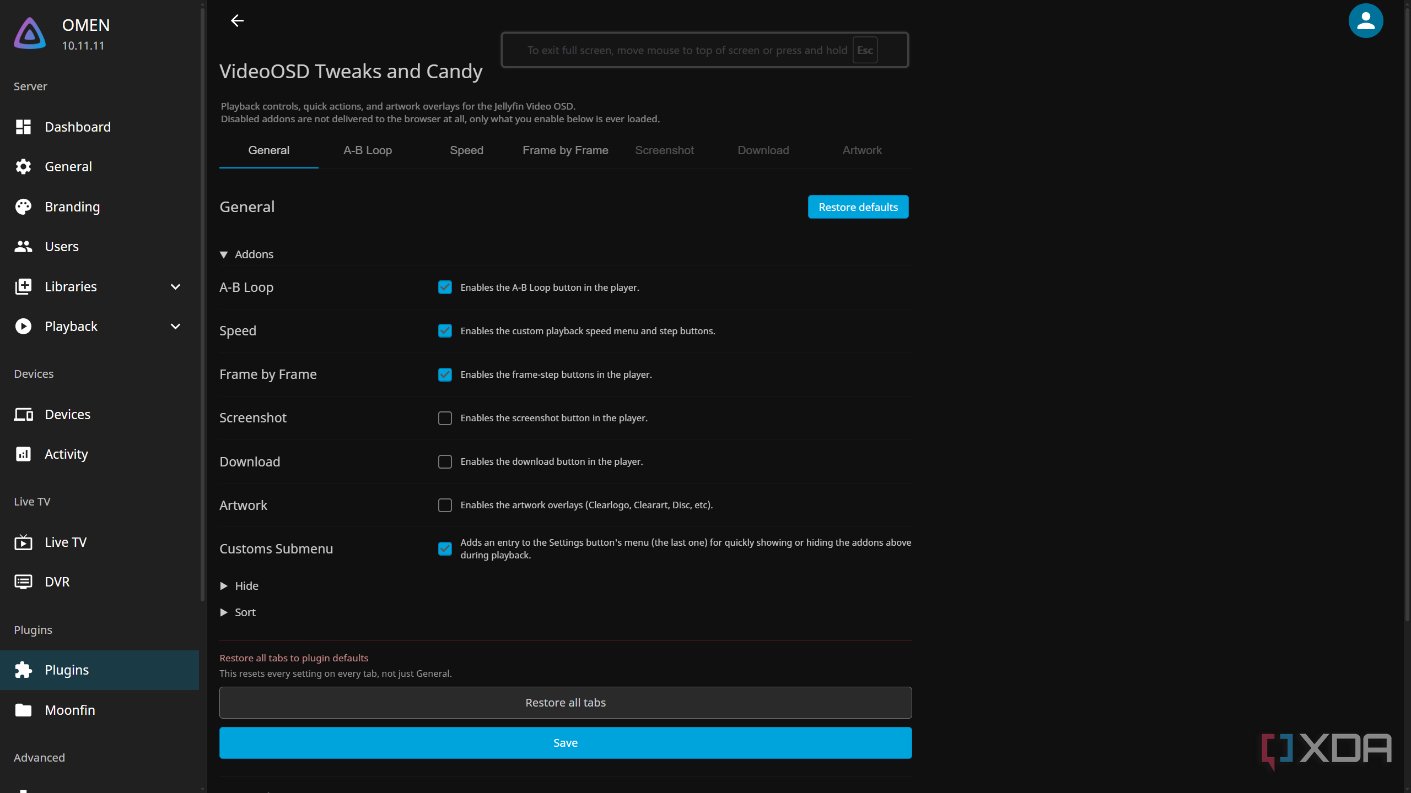Click the General gear icon
The height and width of the screenshot is (793, 1411).
pos(23,166)
